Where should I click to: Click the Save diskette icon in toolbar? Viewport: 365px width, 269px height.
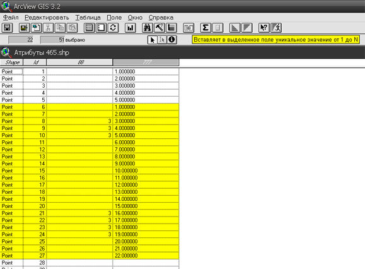[7, 28]
